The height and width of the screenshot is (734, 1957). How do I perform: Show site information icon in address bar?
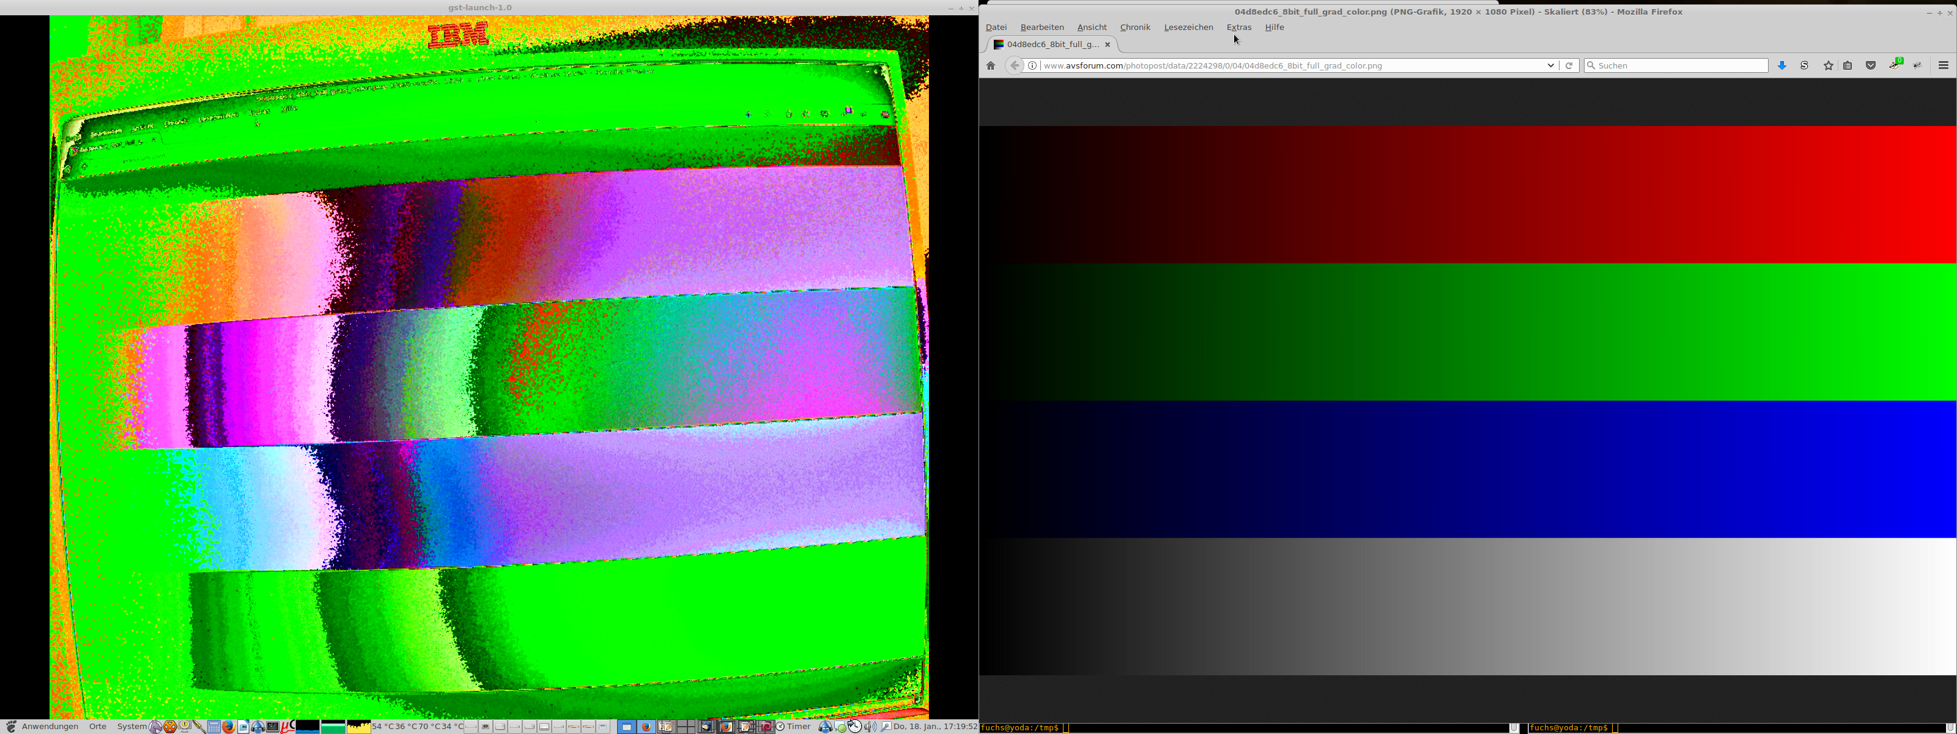click(x=1032, y=66)
